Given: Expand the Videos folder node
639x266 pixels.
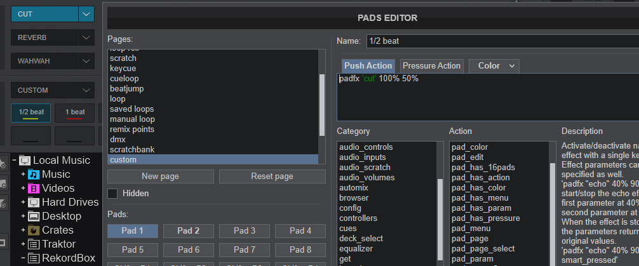Looking at the screenshot, I should click(x=24, y=189).
